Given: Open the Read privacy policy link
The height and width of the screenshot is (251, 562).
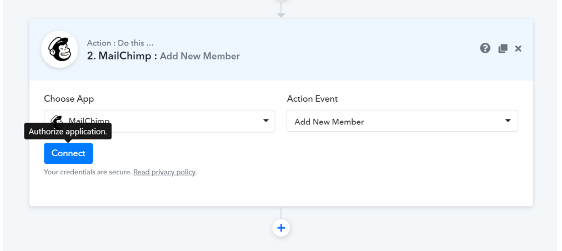Looking at the screenshot, I should [x=164, y=172].
